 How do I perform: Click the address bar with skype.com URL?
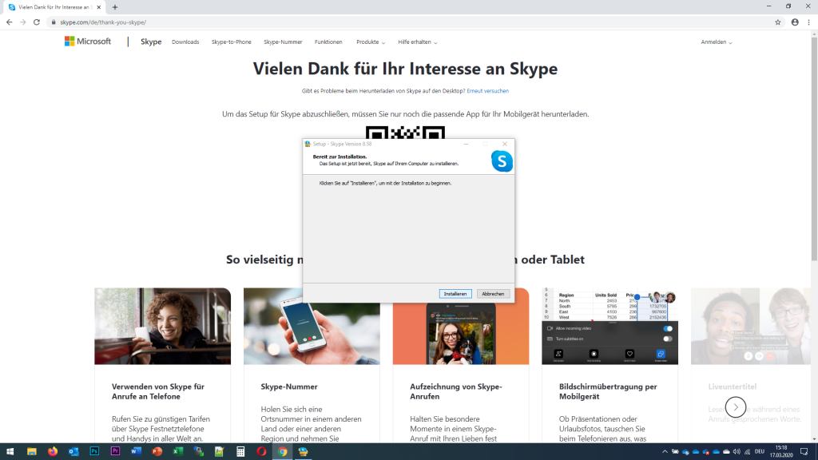tap(412, 22)
